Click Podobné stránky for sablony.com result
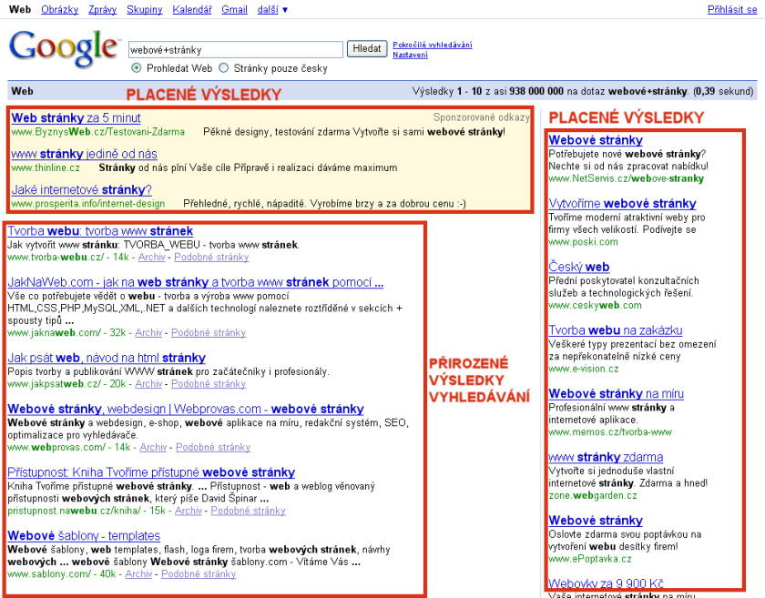Screen dimensions: 765x598 coord(199,574)
